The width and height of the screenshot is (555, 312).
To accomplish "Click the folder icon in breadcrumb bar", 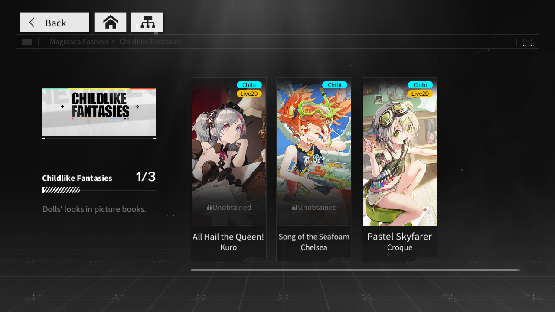I will point(27,42).
